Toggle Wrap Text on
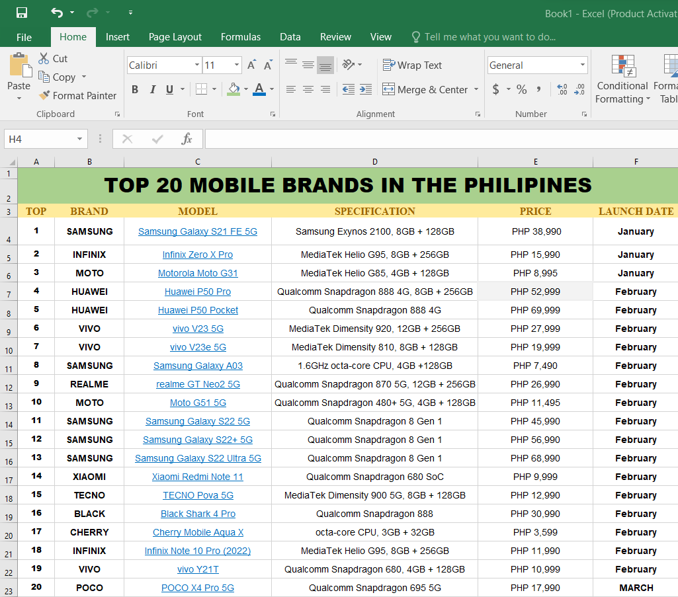 412,65
